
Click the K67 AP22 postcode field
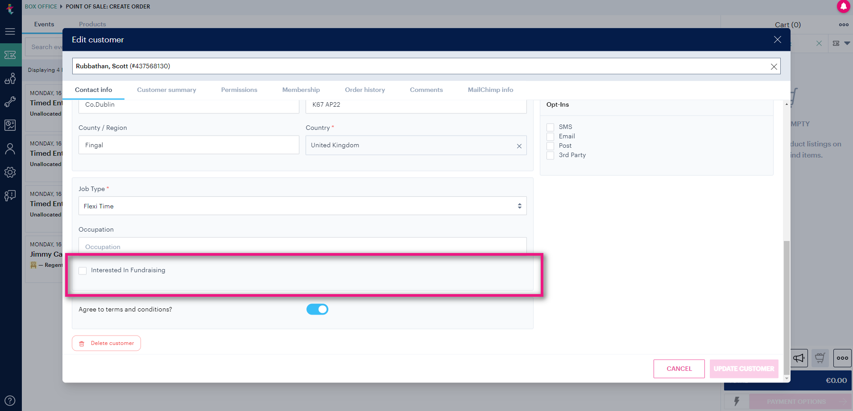(416, 106)
